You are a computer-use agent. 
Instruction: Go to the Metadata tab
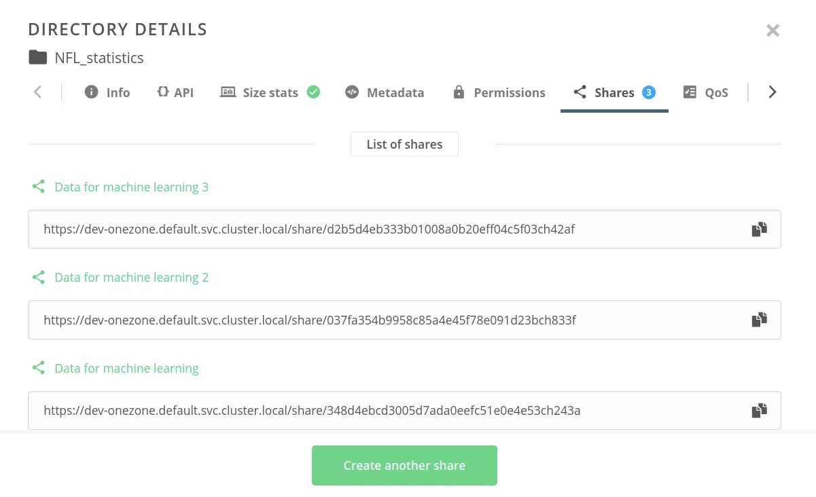385,92
